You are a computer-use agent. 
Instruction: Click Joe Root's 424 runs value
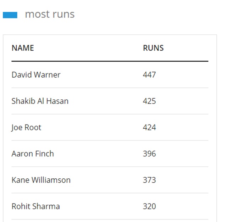[149, 128]
